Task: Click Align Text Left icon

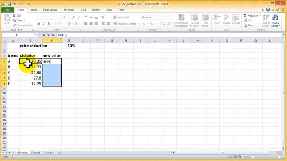Action: 86,24
